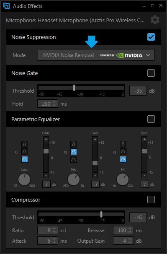Disable the Noise Suppression checkbox
This screenshot has width=167, height=254.
coord(151,37)
